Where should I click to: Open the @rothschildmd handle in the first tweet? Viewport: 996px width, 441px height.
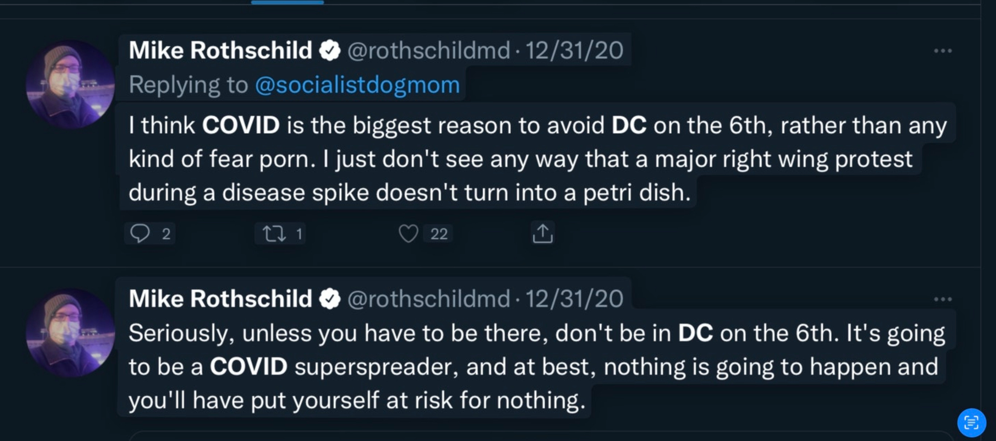428,51
